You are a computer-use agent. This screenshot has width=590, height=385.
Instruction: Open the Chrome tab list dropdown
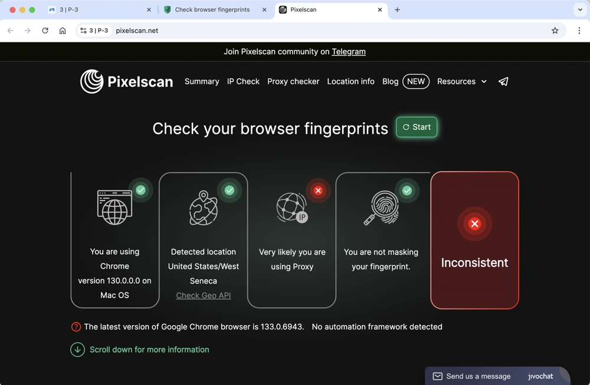coord(580,9)
